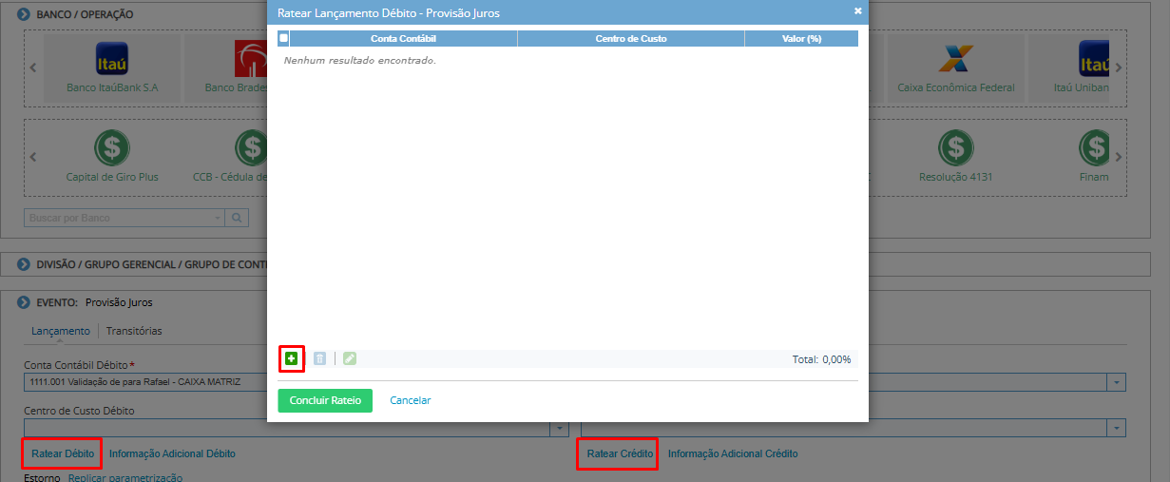Click the trash delete icon in rateio dialog
Image resolution: width=1170 pixels, height=482 pixels.
tap(320, 358)
